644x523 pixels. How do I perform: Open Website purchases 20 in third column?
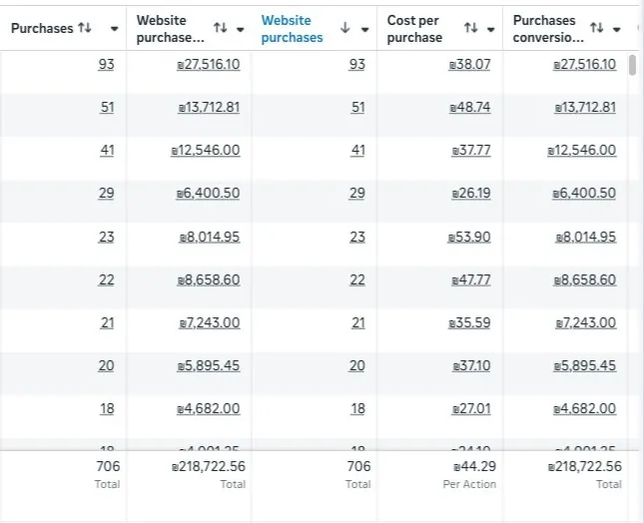pos(356,365)
